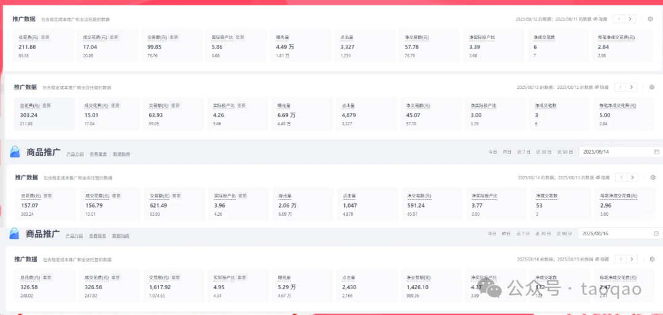Select 今日 tab next to 2025/08/16 date
Screen dimensions: 663x315
(492, 233)
